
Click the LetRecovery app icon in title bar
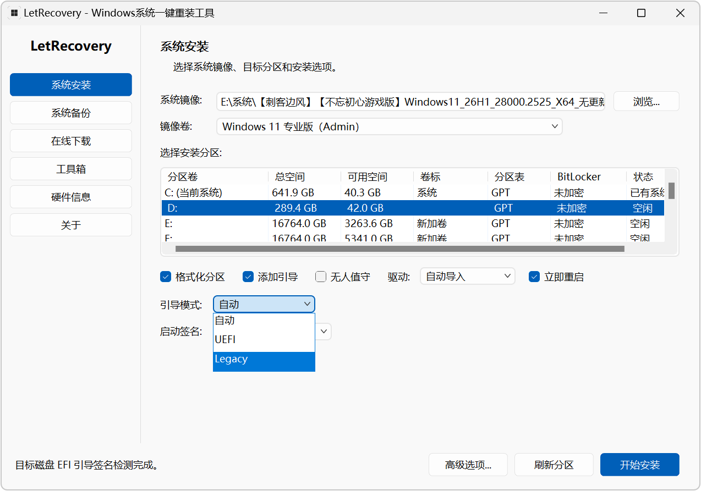[x=14, y=13]
